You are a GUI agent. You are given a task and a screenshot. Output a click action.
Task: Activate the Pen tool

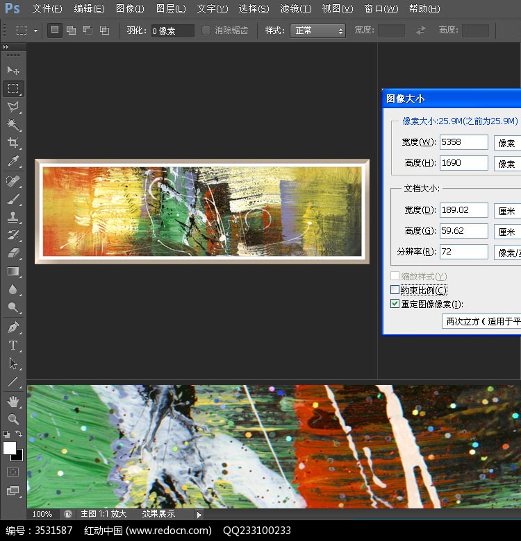coord(13,327)
